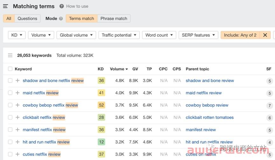
Task: Click plus icon for hit and run netflix review
Action: tap(17, 142)
